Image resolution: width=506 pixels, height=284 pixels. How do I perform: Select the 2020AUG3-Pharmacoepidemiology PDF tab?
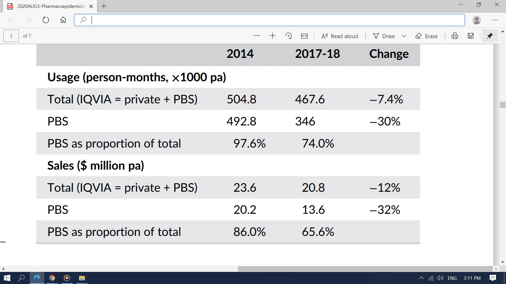point(50,6)
